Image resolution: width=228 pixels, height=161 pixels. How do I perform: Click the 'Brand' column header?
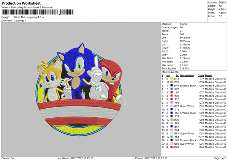(209, 76)
